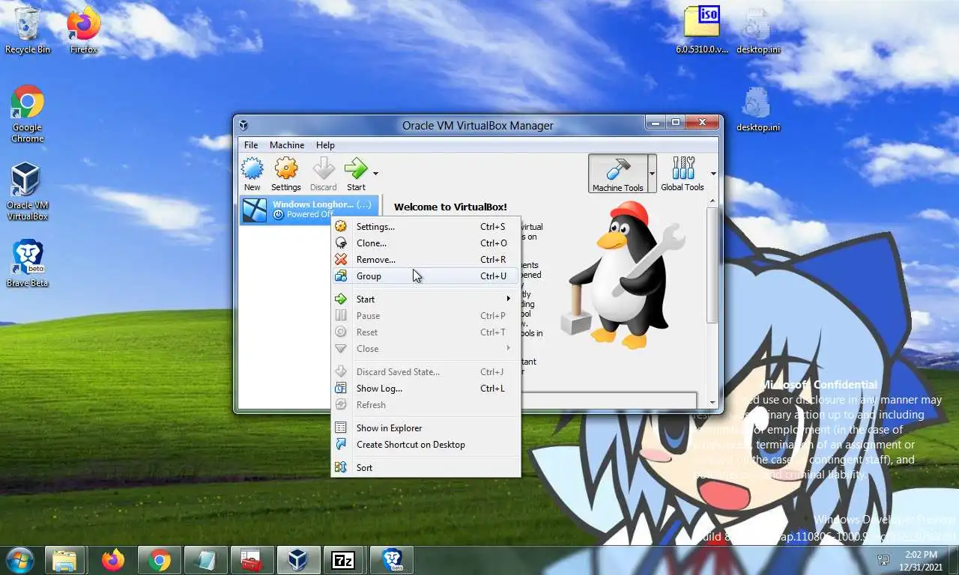The image size is (959, 575).
Task: Open the Help menu
Action: tap(325, 145)
